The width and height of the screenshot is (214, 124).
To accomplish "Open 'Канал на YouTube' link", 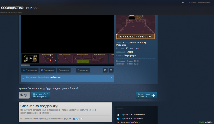I will (x=129, y=122).
